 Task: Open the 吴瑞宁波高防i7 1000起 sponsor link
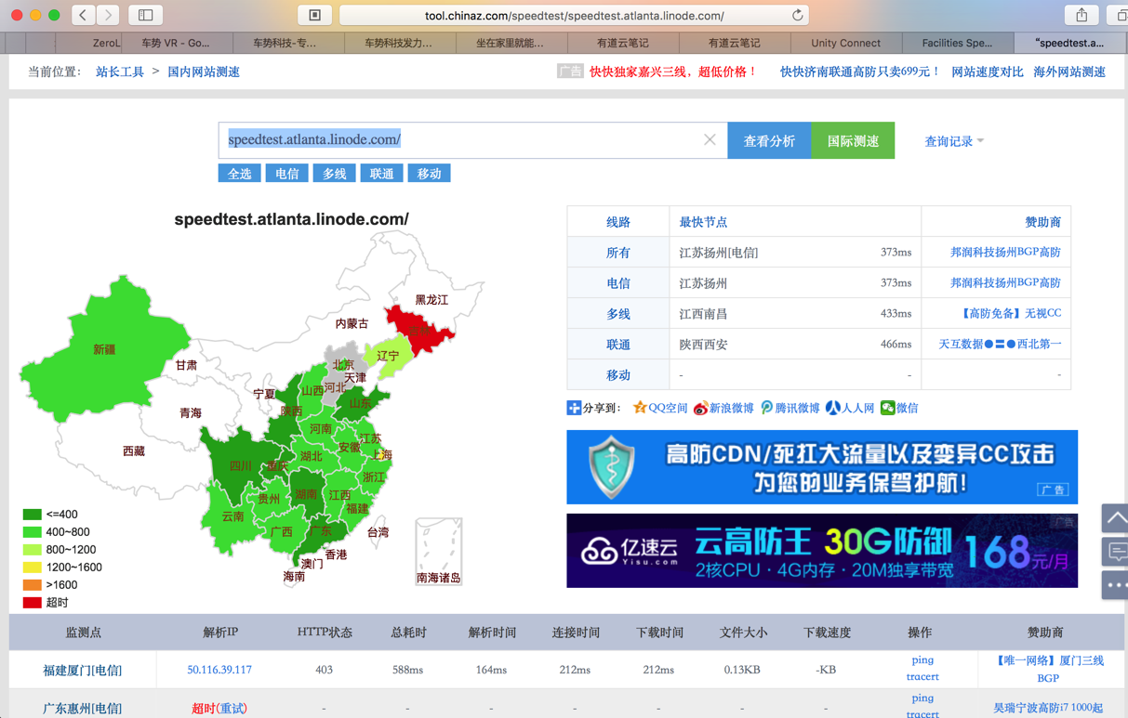(x=1048, y=708)
